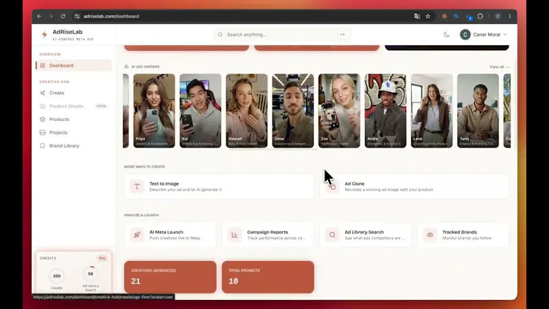Viewport: 549px width, 309px height.
Task: Open the Tracked Brands card
Action: (x=463, y=235)
